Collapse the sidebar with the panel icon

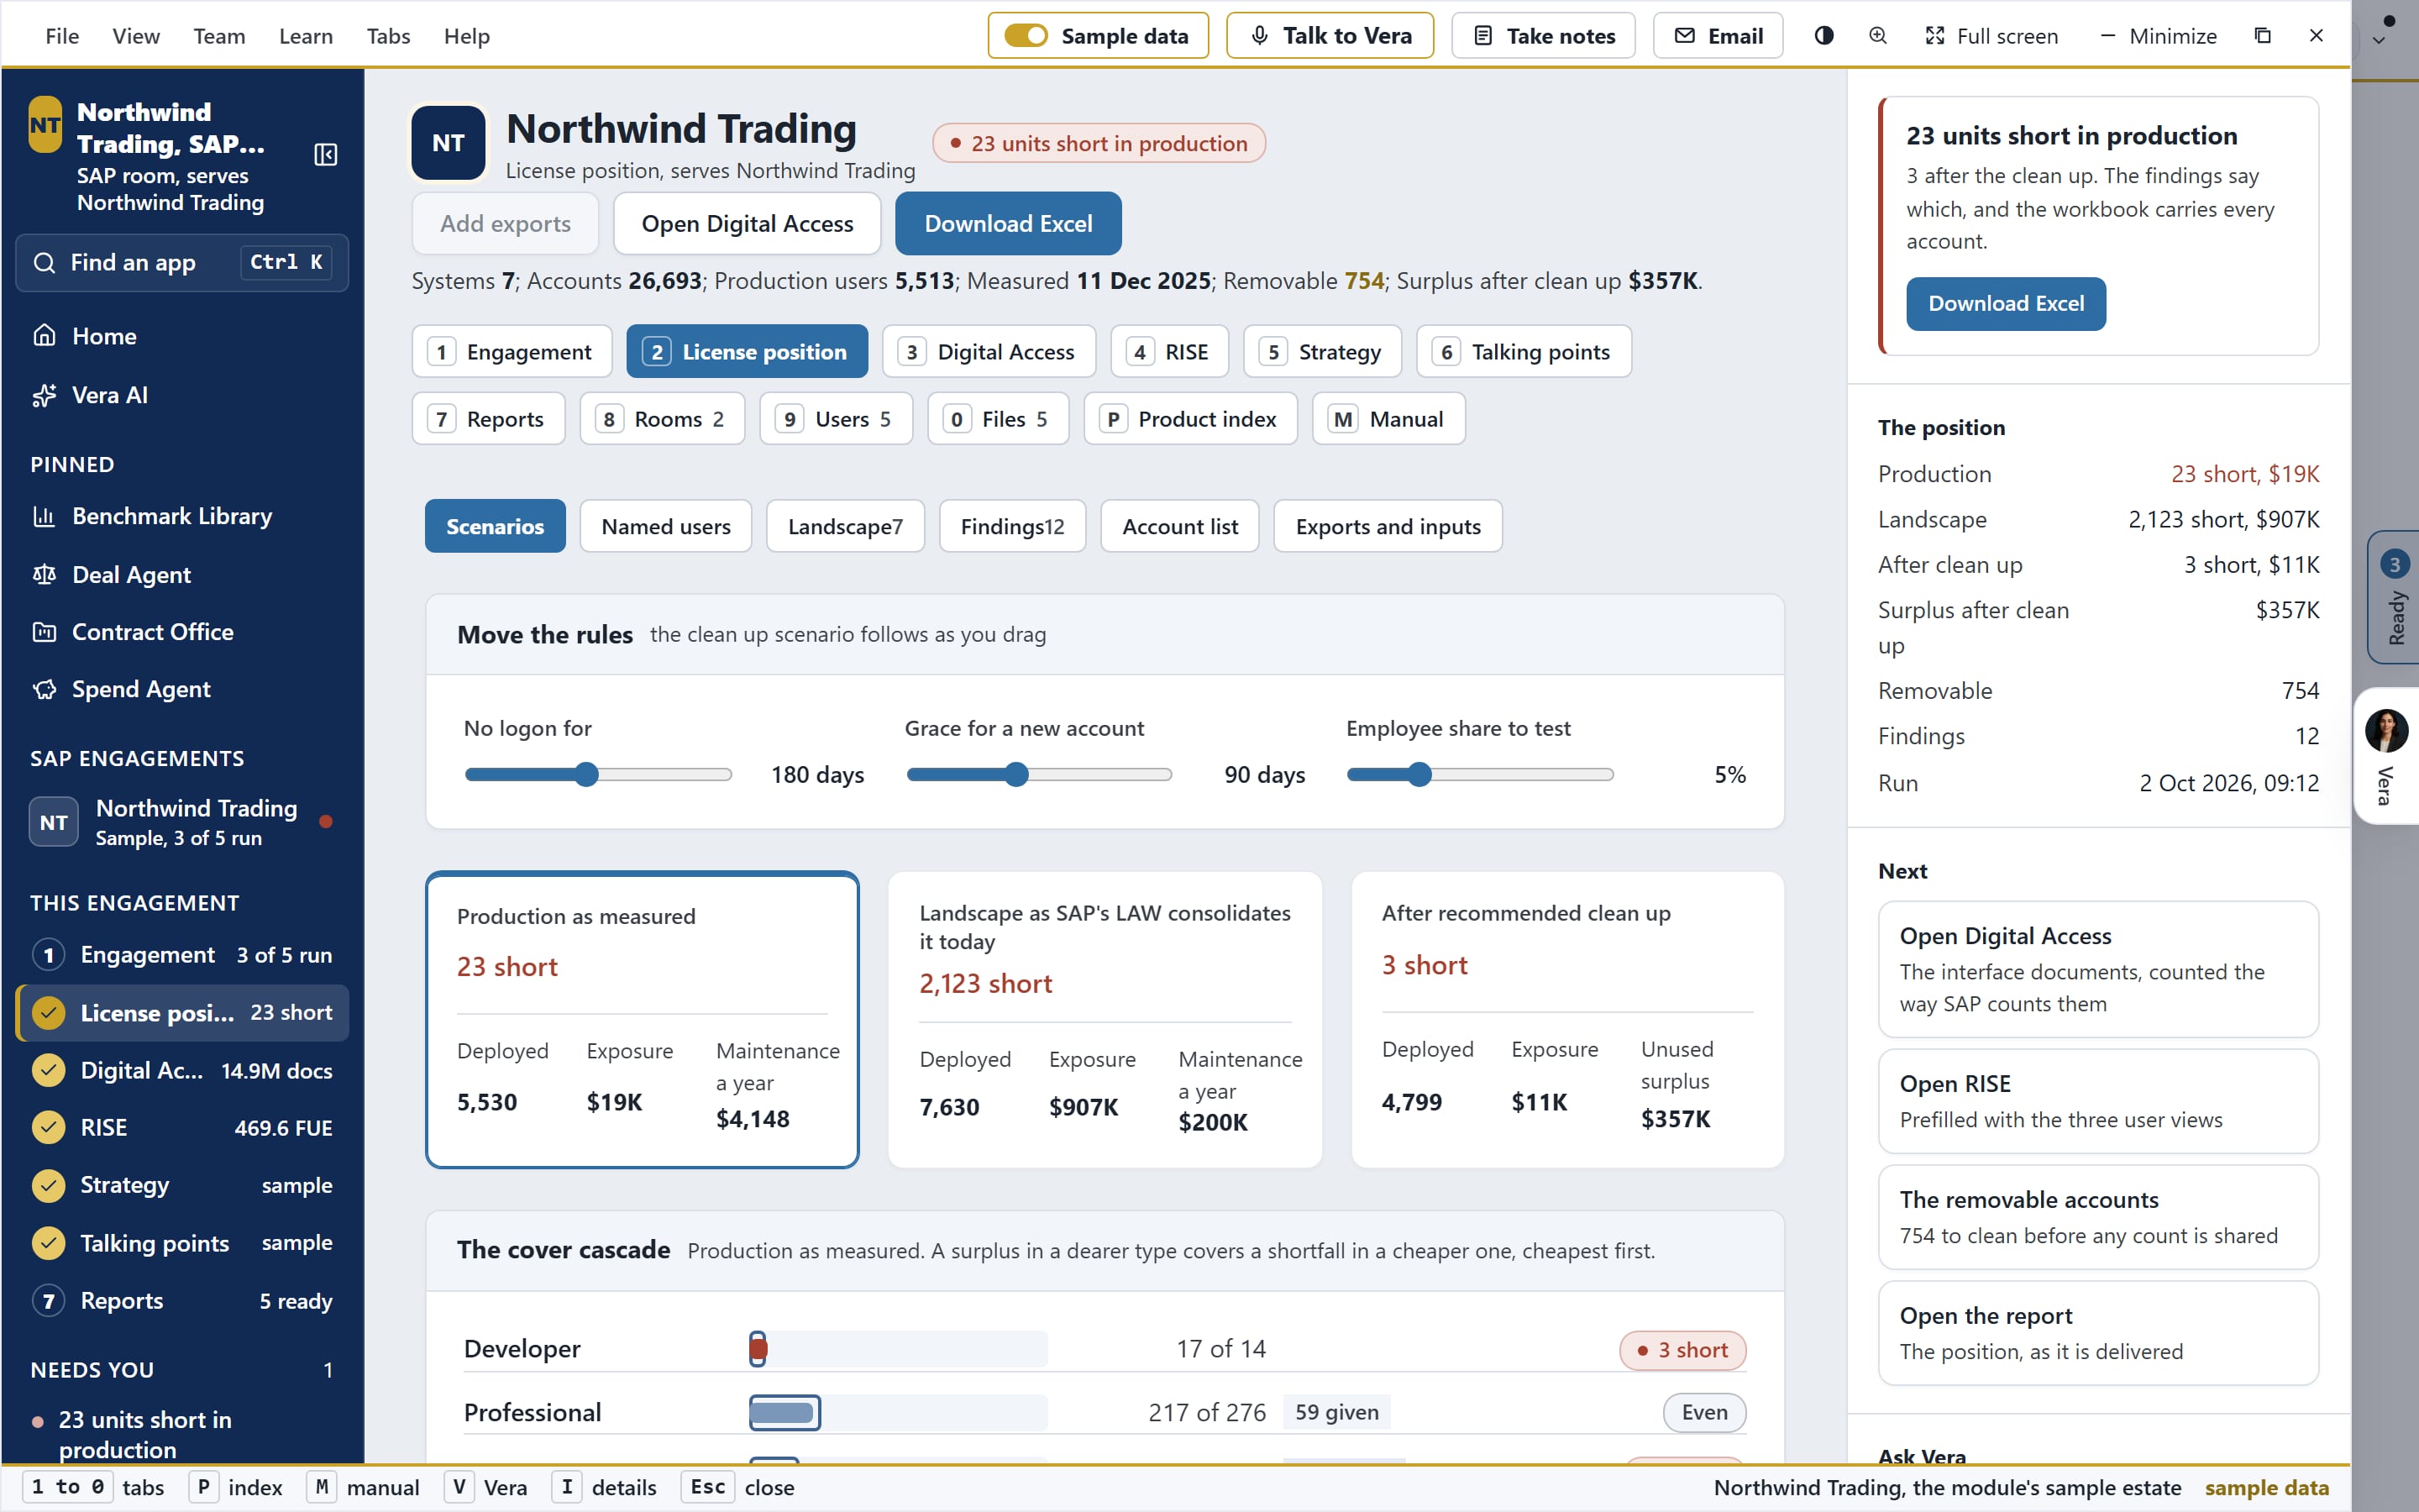pyautogui.click(x=326, y=155)
